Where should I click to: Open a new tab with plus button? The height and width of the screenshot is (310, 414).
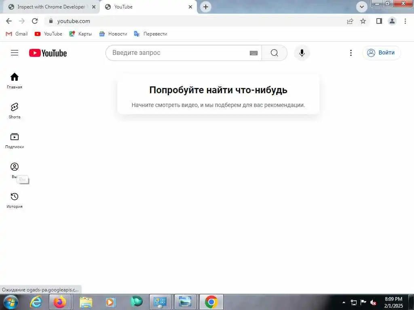[206, 7]
